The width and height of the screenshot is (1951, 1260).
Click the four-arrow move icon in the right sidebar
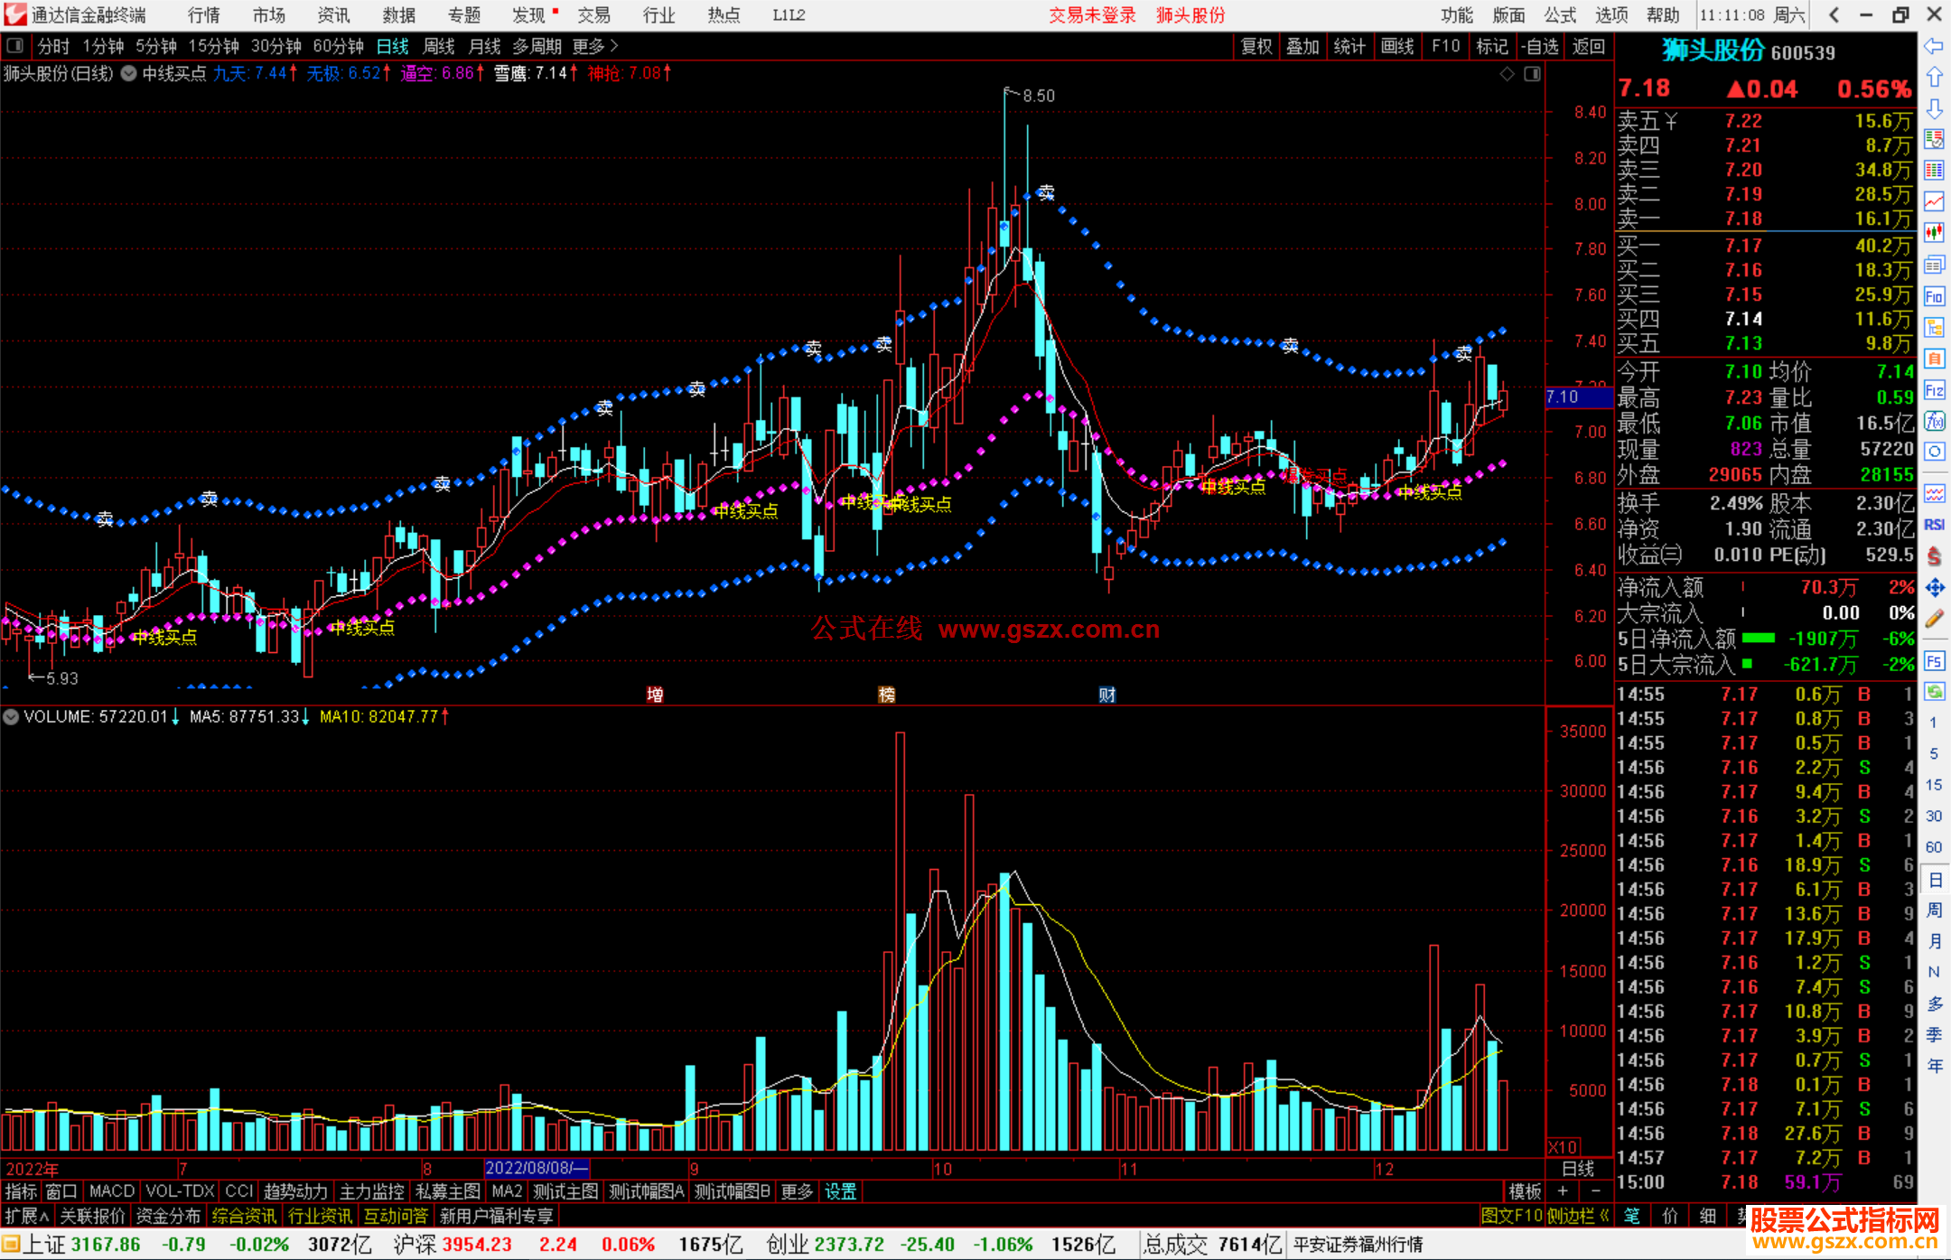coord(1934,588)
